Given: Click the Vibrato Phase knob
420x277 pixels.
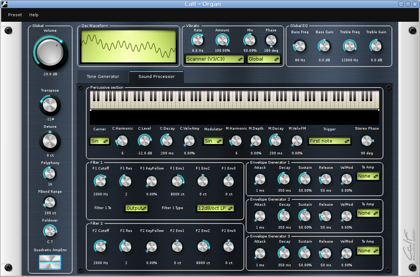Looking at the screenshot, I should click(x=271, y=40).
